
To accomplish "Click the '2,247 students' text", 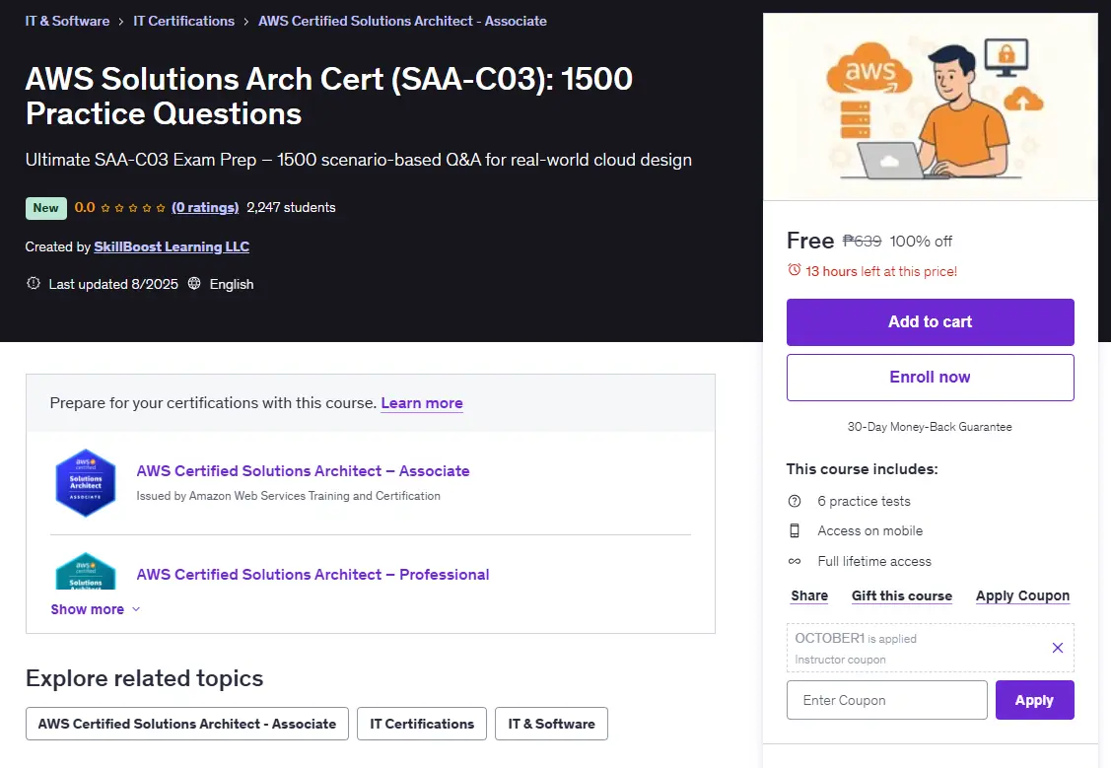I will pyautogui.click(x=291, y=208).
